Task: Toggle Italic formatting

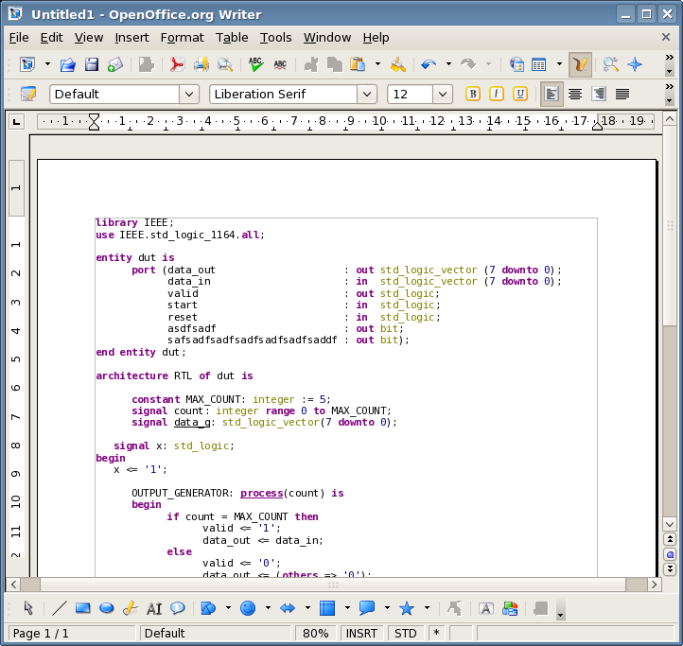Action: point(496,94)
